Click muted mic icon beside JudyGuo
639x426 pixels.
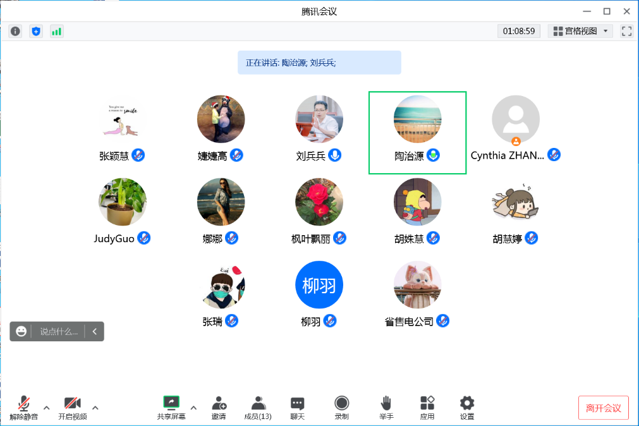[x=143, y=238]
